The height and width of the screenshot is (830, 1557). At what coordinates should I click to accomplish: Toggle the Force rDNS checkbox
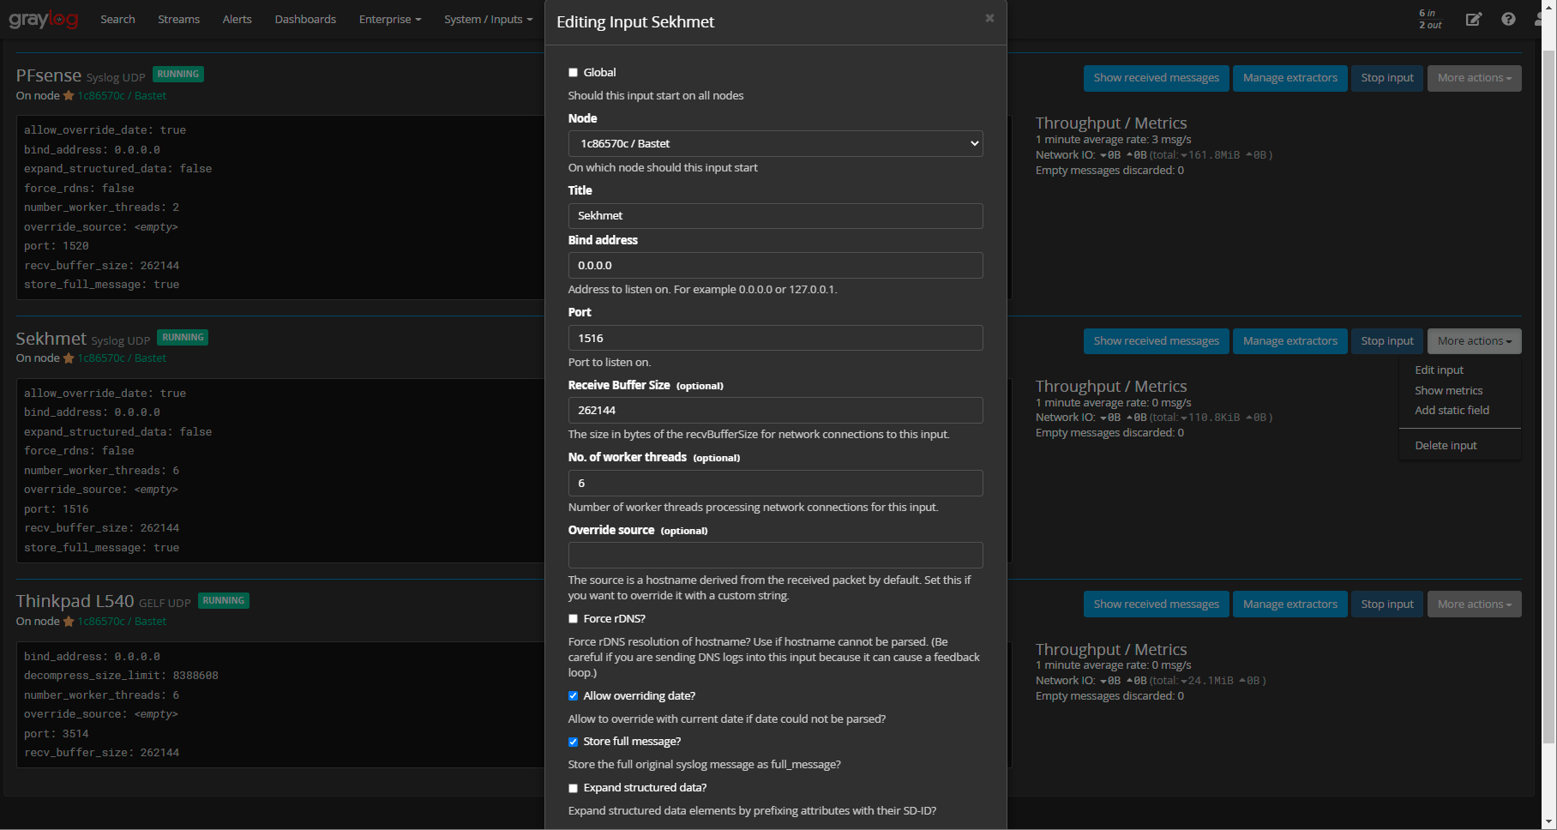[x=574, y=619]
